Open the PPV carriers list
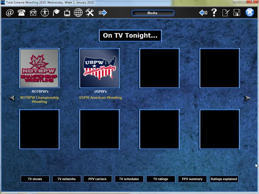The height and width of the screenshot is (194, 259). [98, 179]
